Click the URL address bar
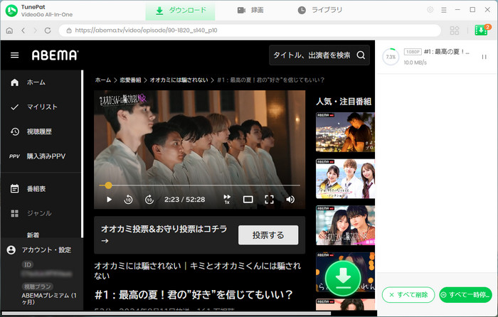Image resolution: width=498 pixels, height=317 pixels. pyautogui.click(x=250, y=31)
